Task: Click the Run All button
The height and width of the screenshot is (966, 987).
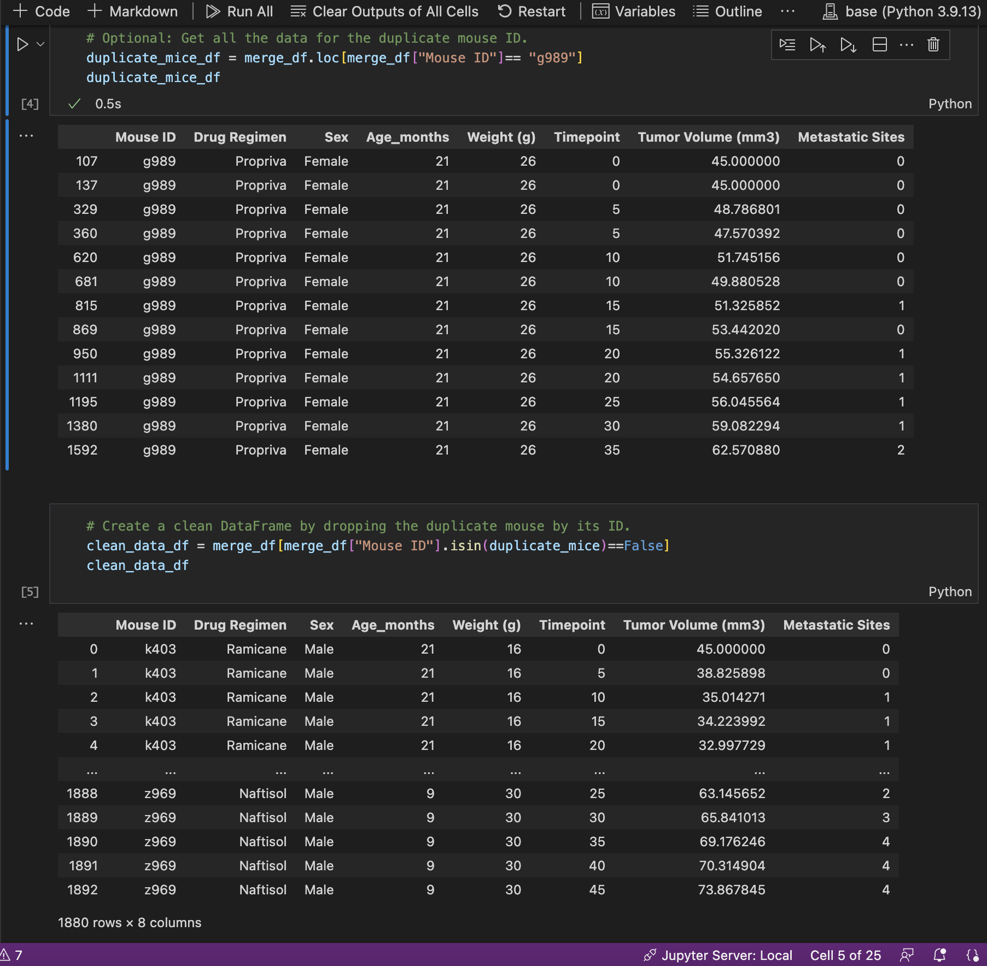Action: 240,11
